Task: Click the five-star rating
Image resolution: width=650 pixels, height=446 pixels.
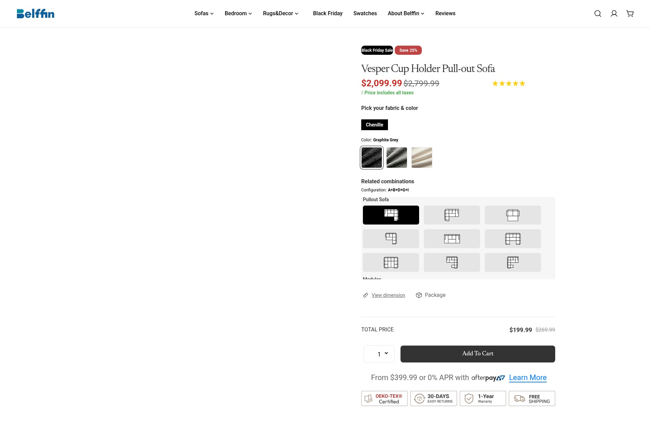Action: point(508,84)
